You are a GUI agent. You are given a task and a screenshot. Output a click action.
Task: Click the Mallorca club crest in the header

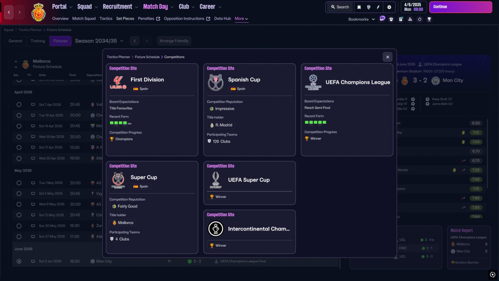click(38, 12)
